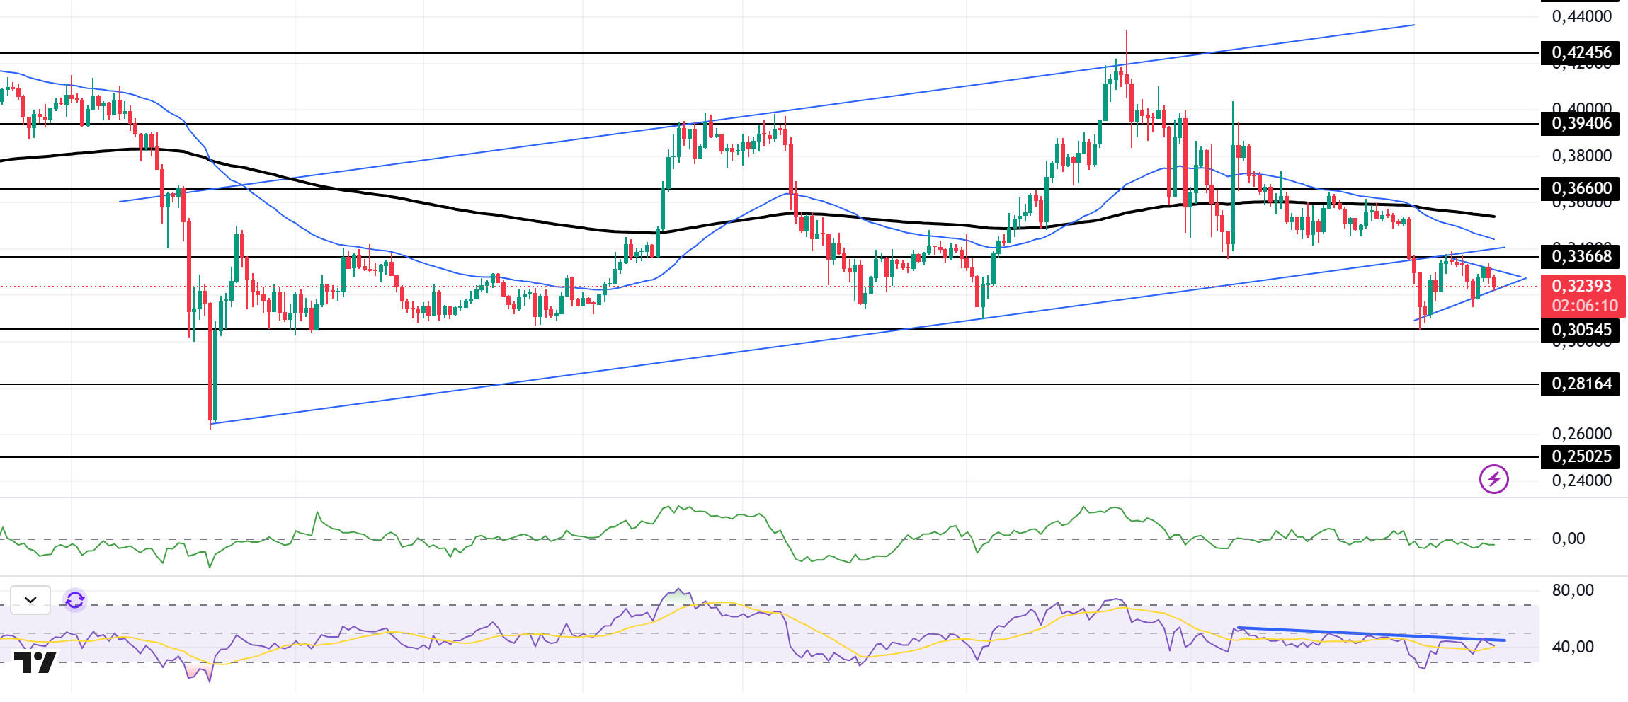Click the 0,24000 axis value

coord(1582,481)
